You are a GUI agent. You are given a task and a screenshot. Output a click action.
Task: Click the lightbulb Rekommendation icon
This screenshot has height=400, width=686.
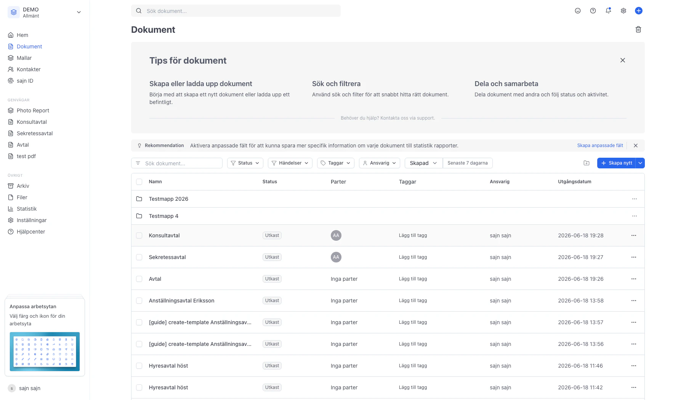[139, 146]
